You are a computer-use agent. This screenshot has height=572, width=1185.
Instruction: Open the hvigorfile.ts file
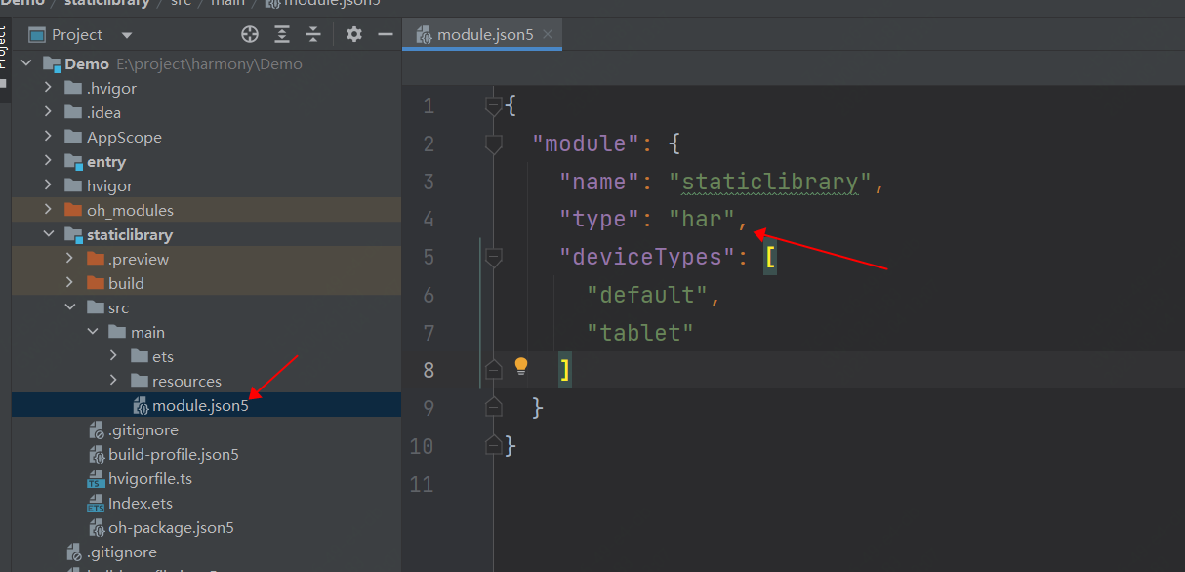[149, 479]
